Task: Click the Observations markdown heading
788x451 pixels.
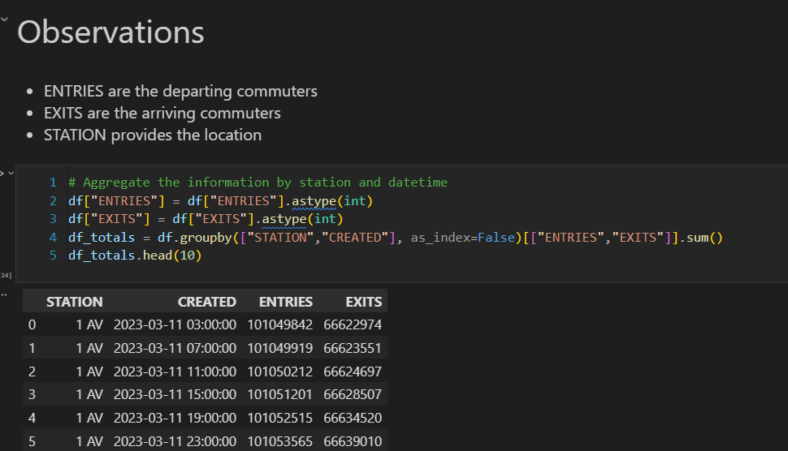Action: pos(110,32)
